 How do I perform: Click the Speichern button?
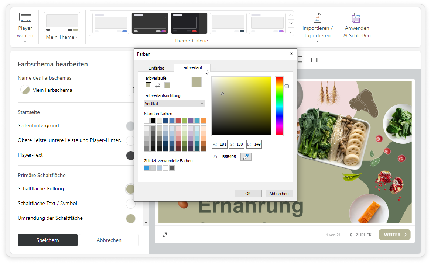48,240
